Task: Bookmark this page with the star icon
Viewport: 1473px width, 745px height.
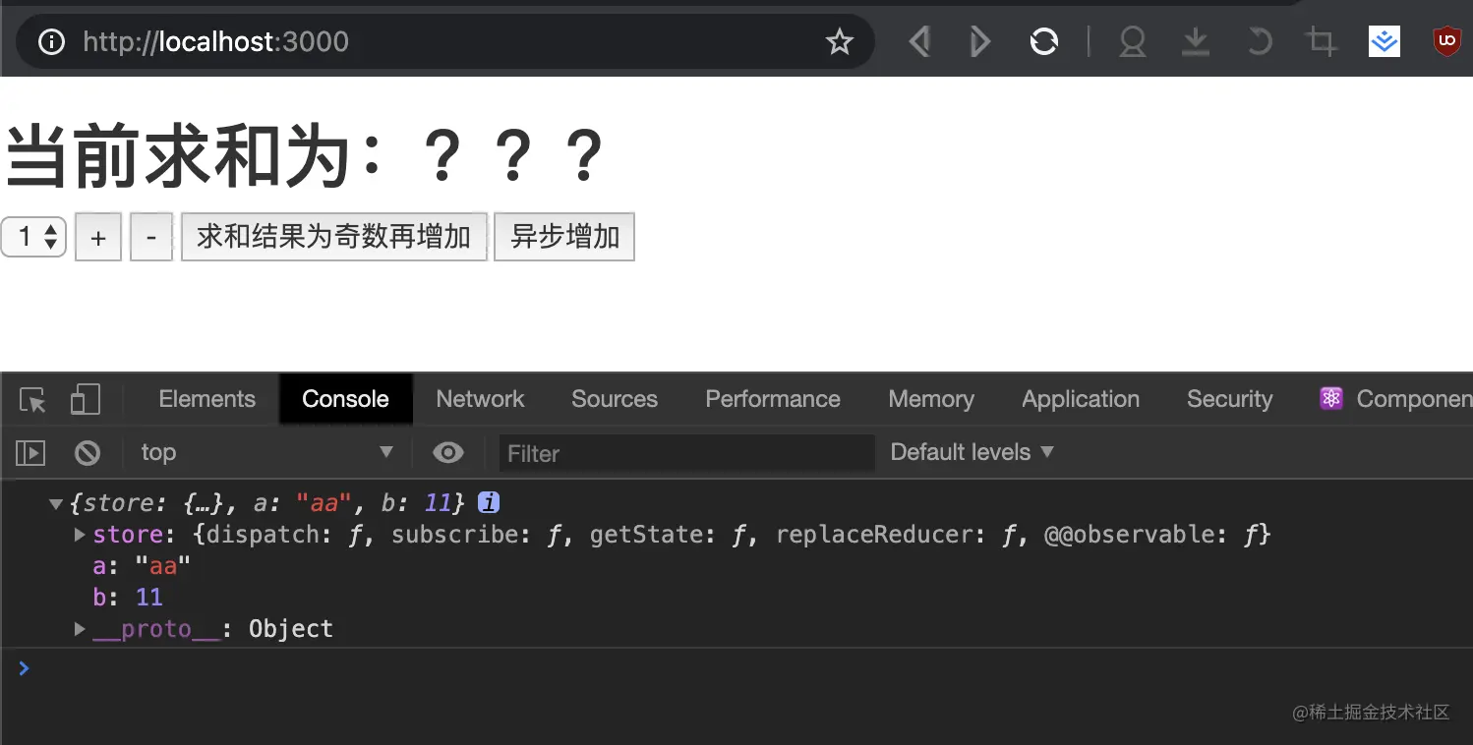Action: click(x=839, y=41)
